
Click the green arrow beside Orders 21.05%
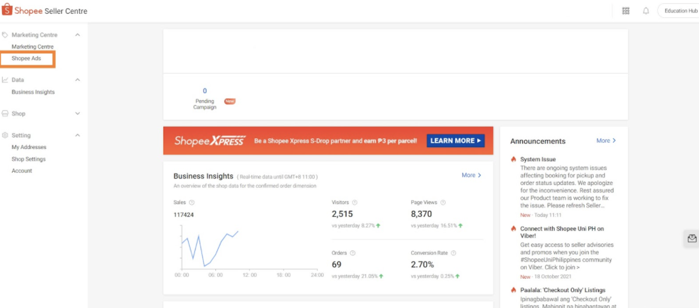(381, 276)
